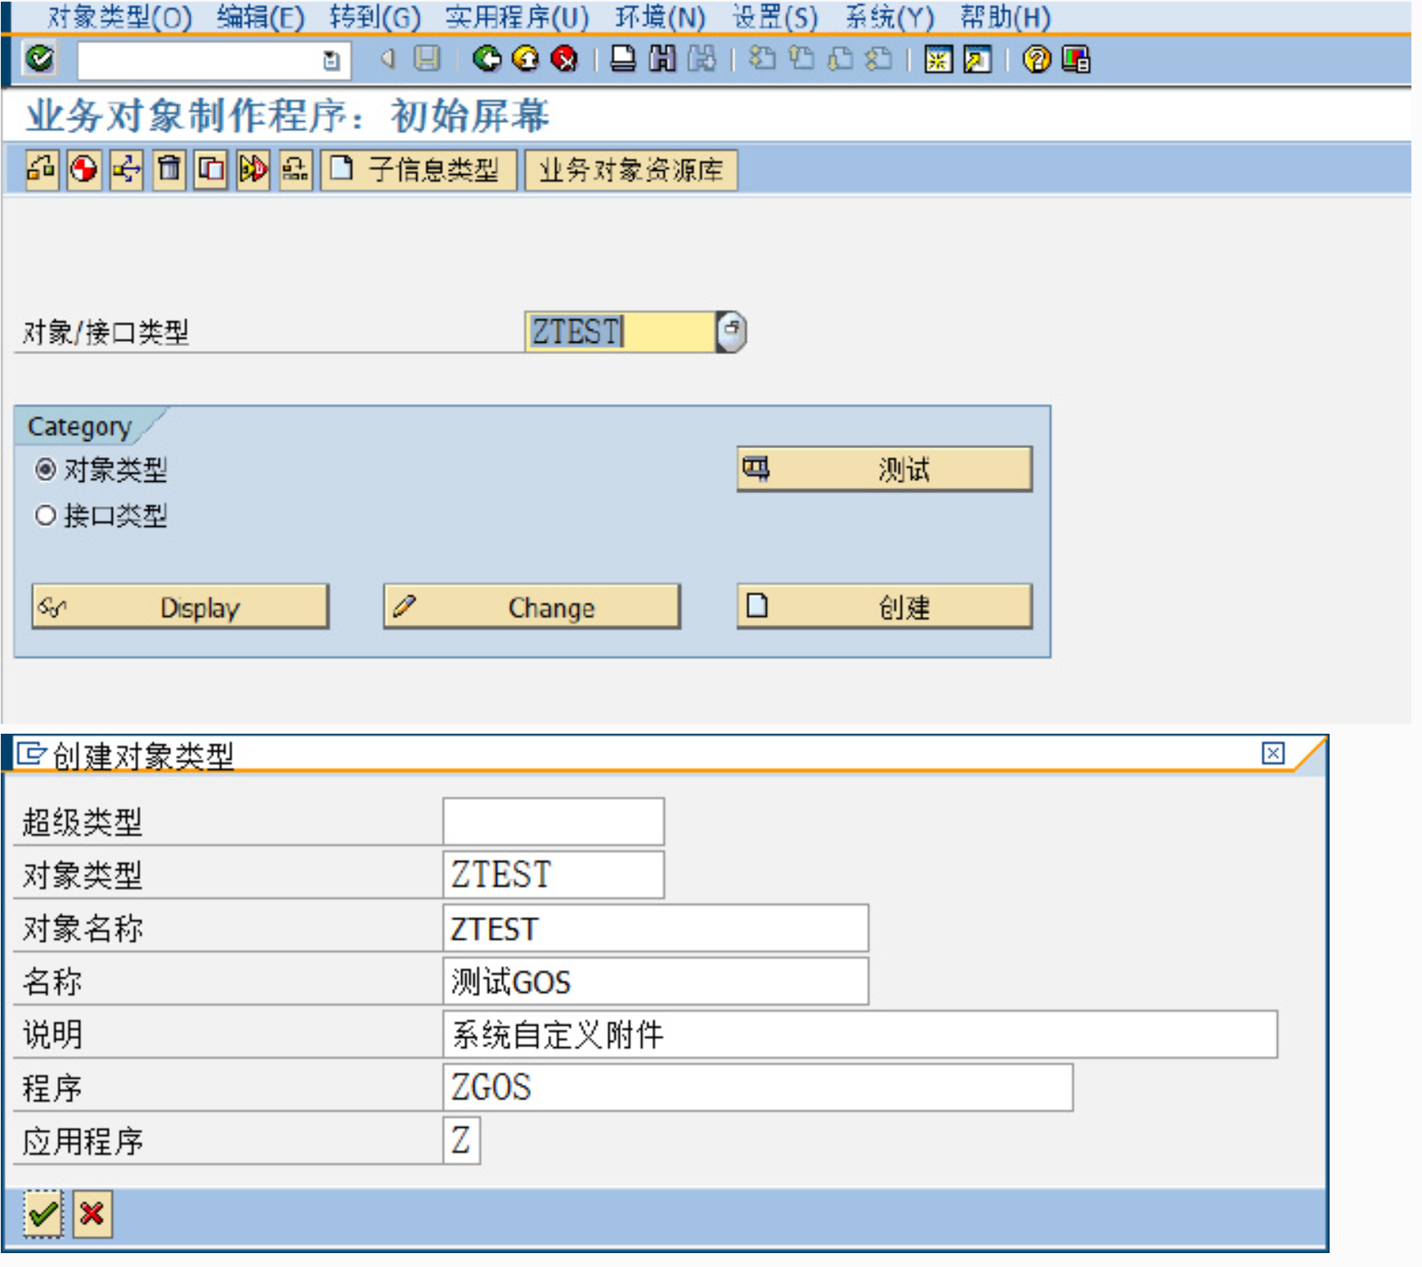
Task: Click the green Back arrow icon
Action: click(x=487, y=59)
